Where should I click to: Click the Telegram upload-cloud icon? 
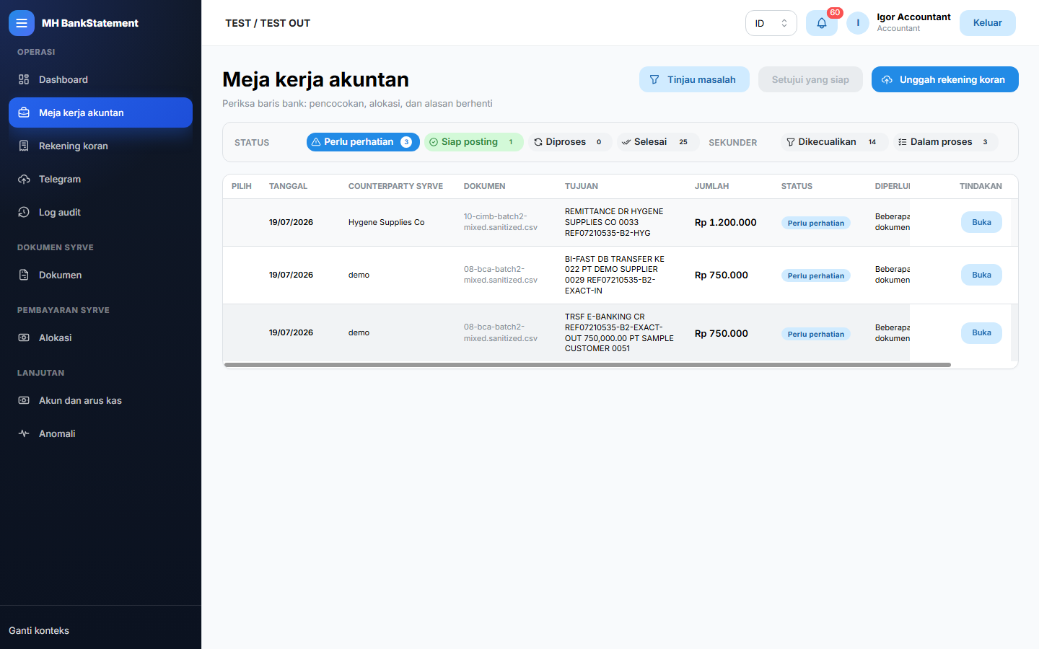[x=24, y=179]
